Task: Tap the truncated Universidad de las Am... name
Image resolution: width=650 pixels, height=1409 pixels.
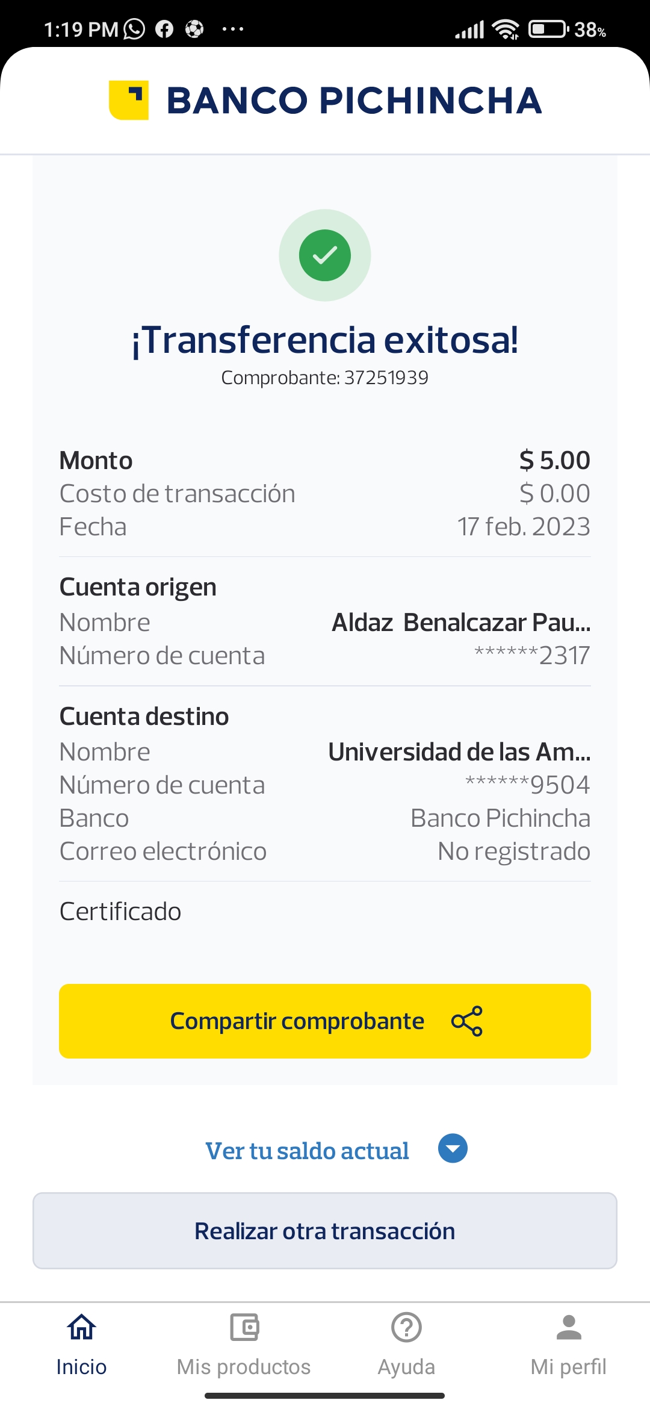Action: pos(459,751)
